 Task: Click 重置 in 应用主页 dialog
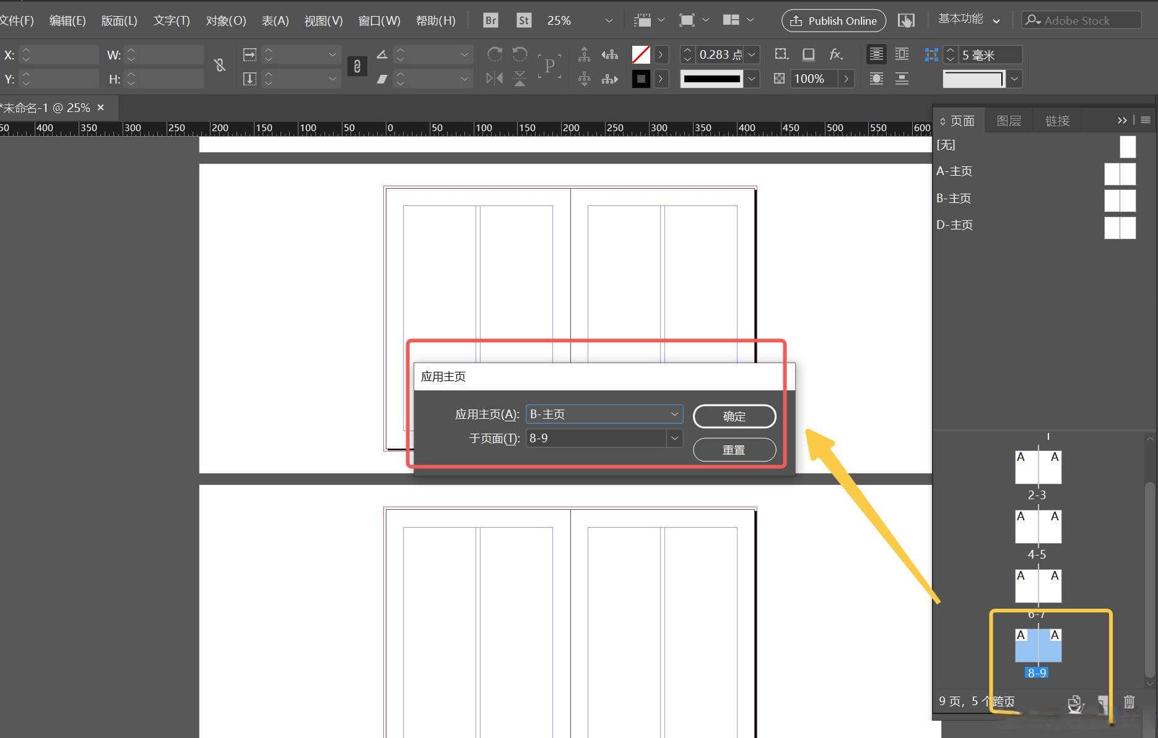[x=734, y=450]
